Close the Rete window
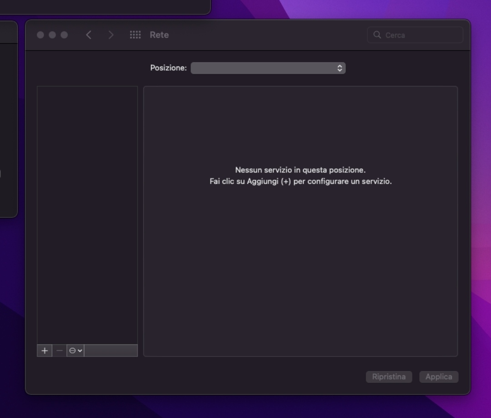 pos(40,35)
